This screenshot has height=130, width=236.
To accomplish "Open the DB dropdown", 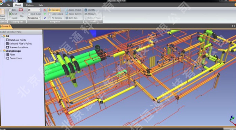I will (x=34, y=10).
